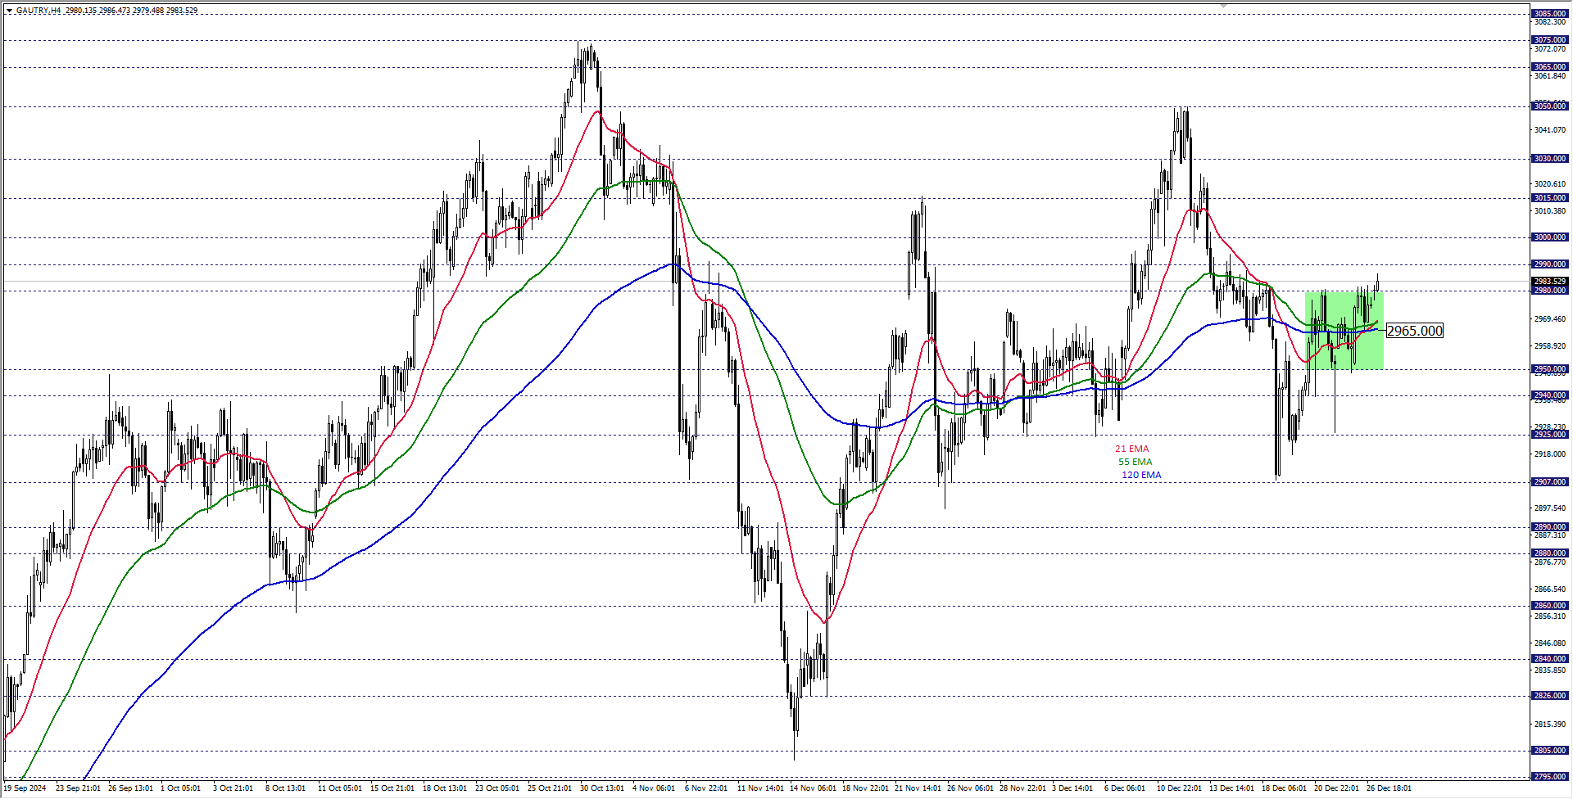This screenshot has height=799, width=1573.
Task: Click the 2815.390 price scale value
Action: coord(1550,725)
